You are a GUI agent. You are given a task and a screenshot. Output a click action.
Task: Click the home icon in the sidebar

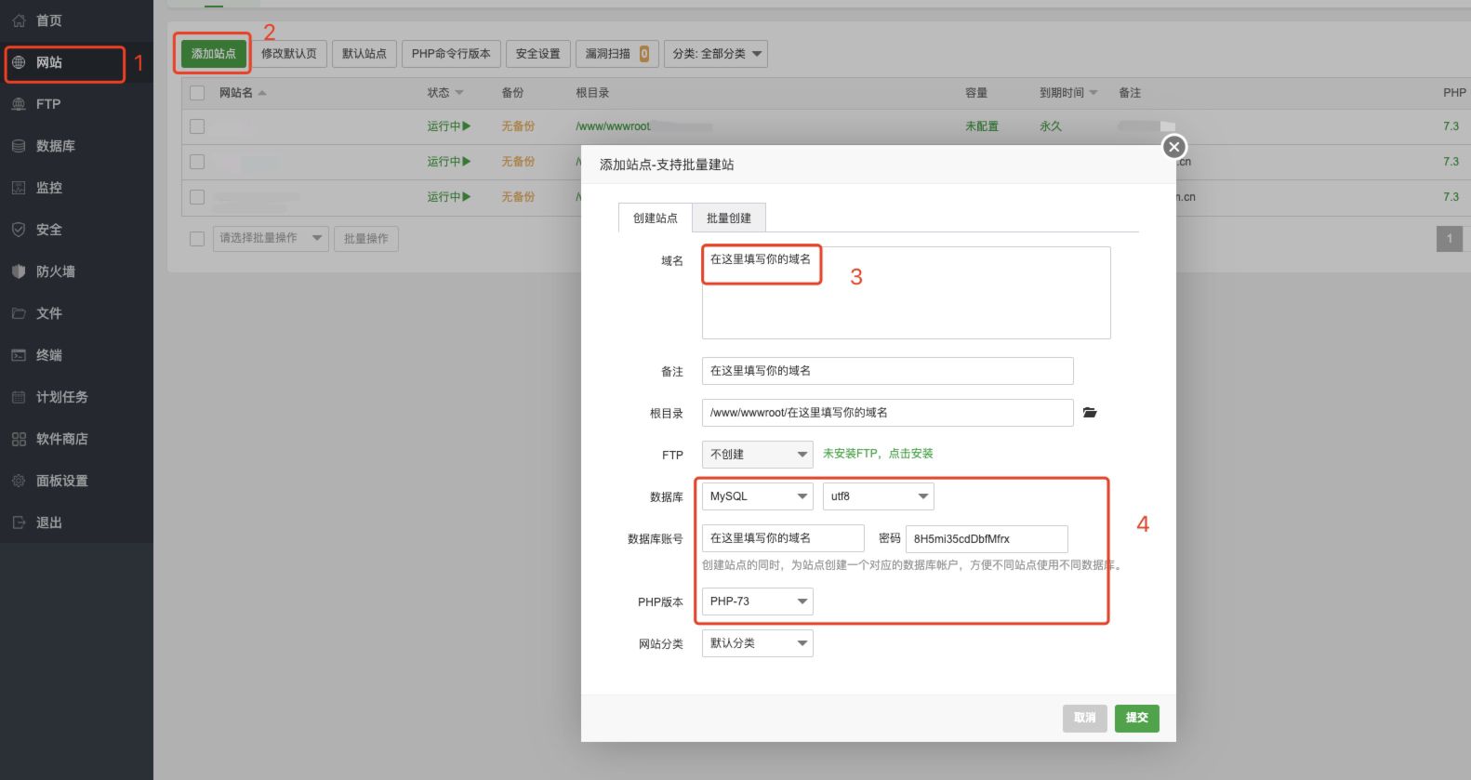tap(19, 20)
